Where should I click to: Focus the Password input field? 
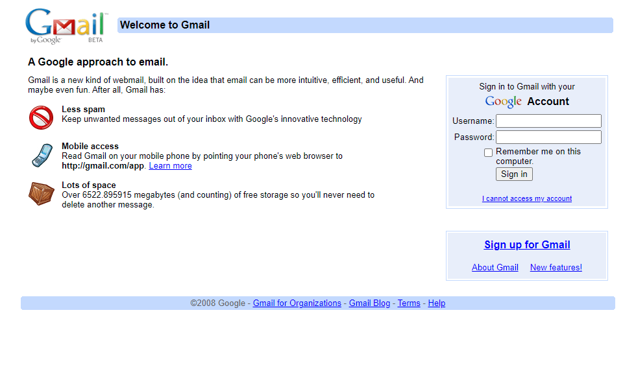coord(548,137)
